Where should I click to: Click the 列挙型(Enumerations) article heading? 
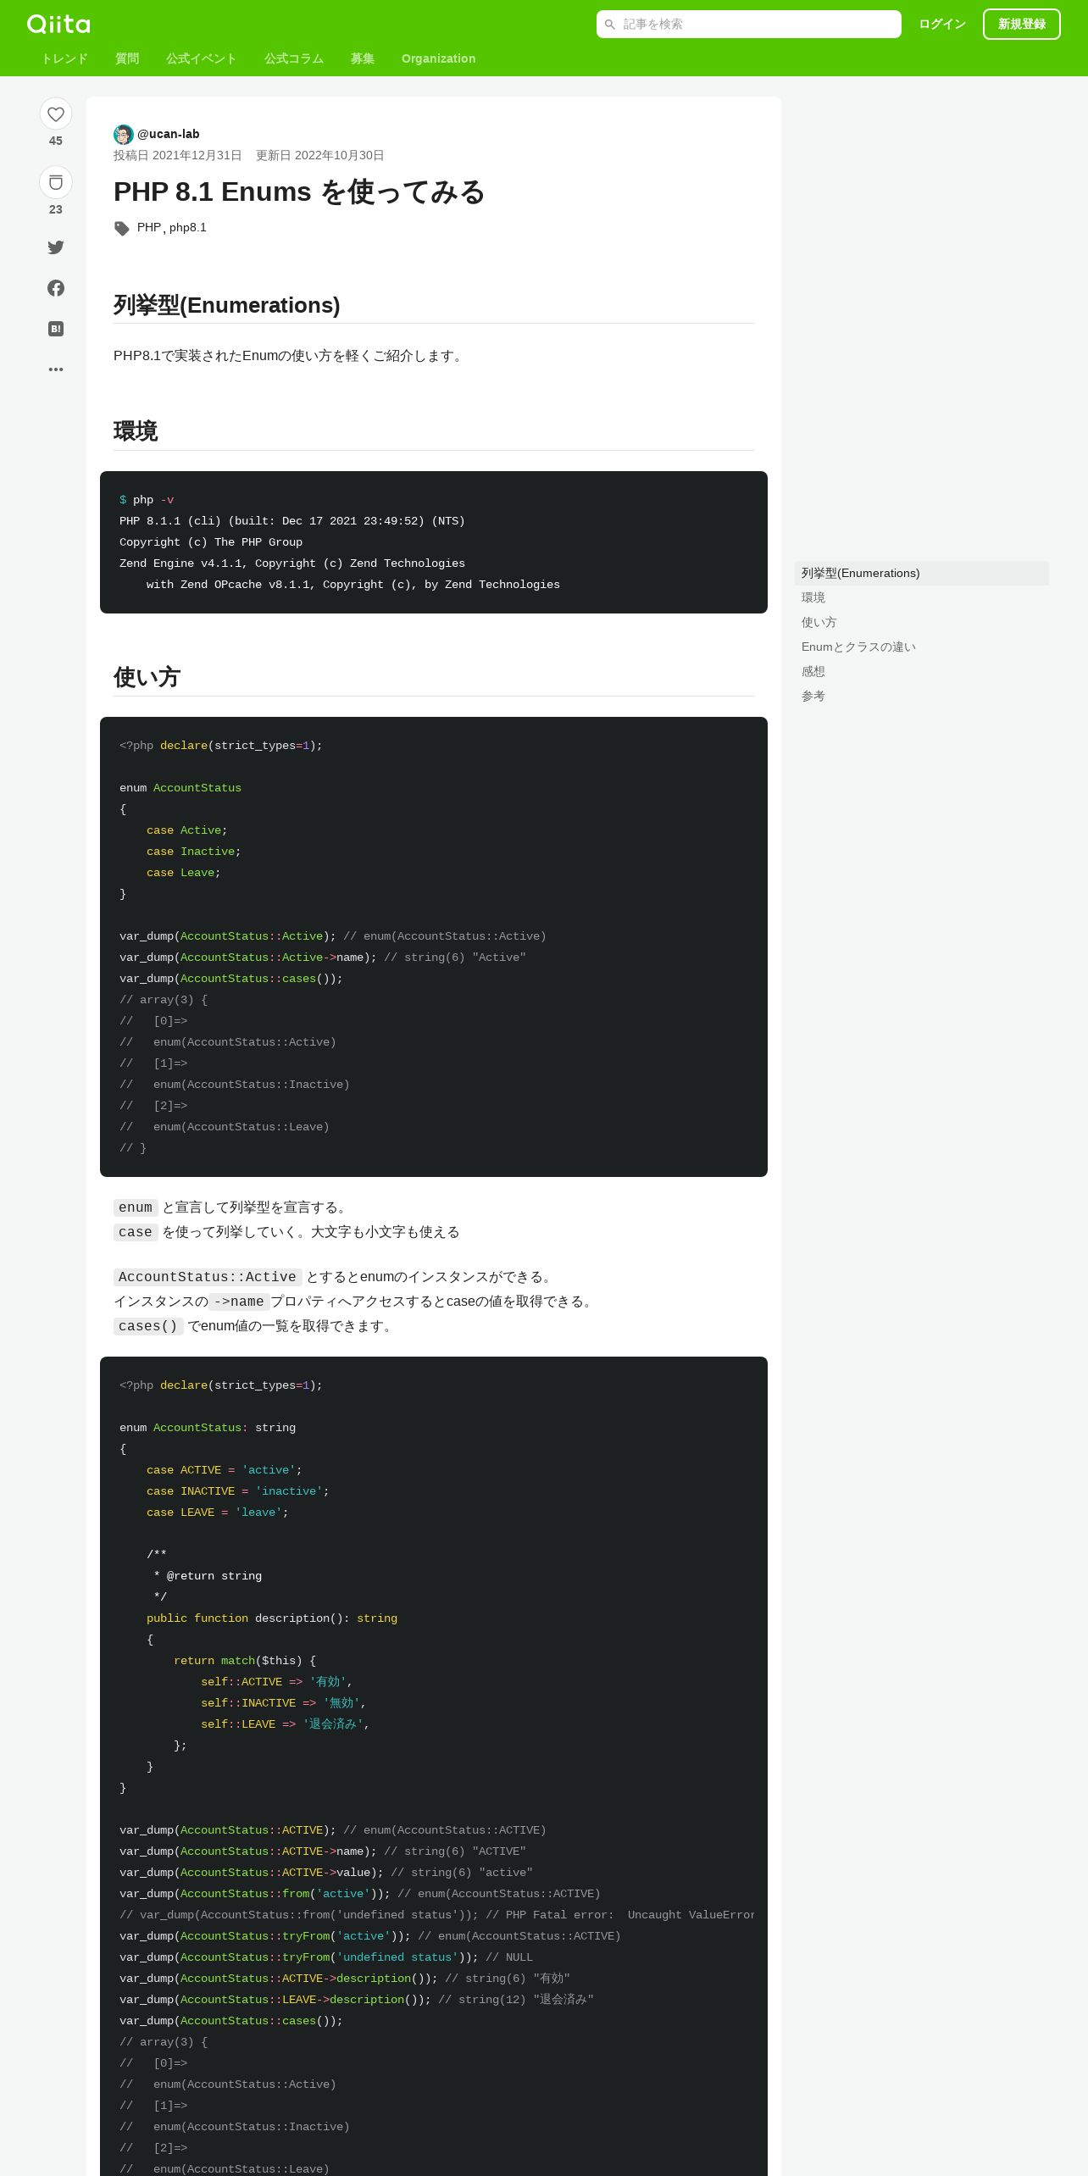[x=227, y=305]
